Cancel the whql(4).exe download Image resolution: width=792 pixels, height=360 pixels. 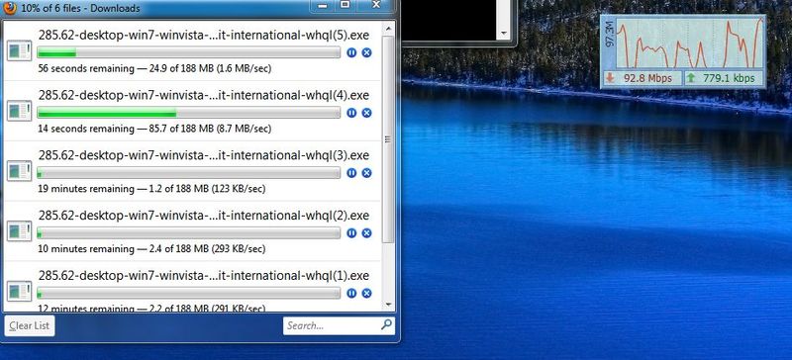(366, 113)
